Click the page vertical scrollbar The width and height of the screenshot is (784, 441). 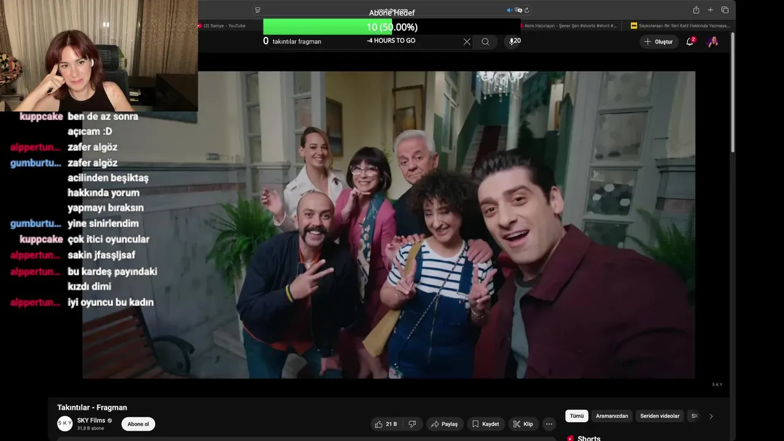point(733,92)
